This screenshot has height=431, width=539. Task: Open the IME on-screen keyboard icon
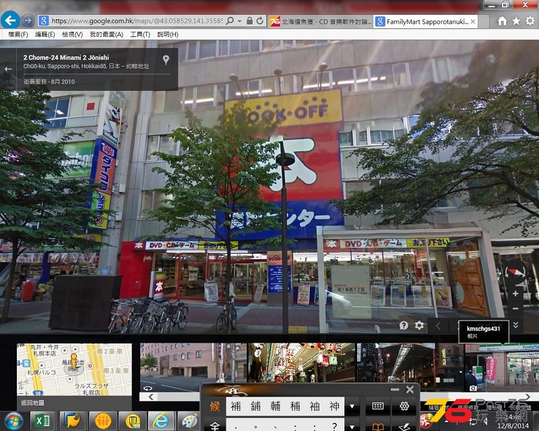tap(378, 406)
